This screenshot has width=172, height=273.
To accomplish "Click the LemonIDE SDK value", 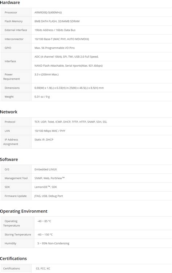I will (46, 187).
